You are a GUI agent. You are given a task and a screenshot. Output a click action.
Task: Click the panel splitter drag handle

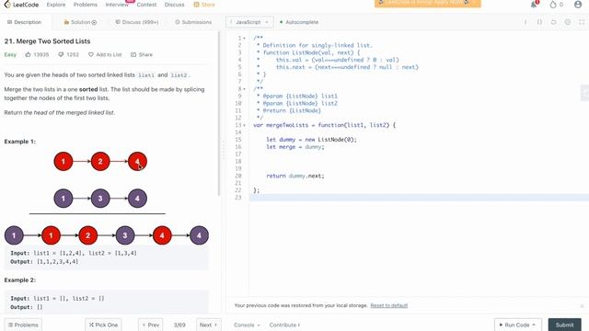tap(224, 151)
